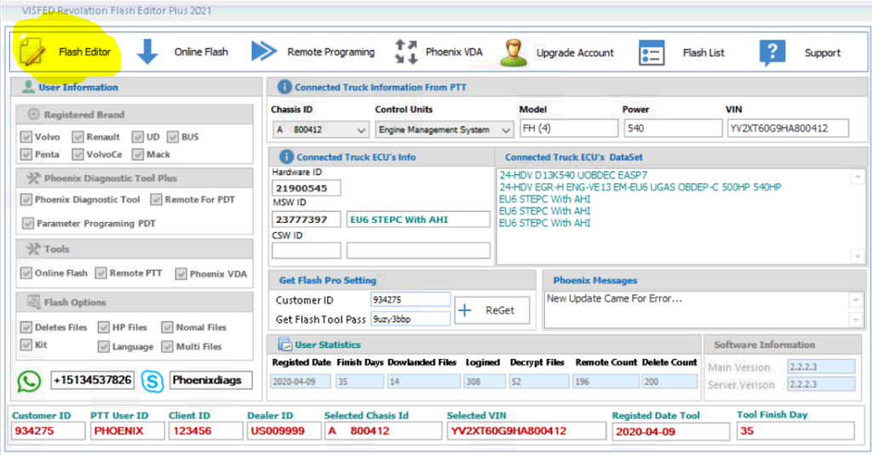Image resolution: width=872 pixels, height=455 pixels.
Task: Toggle the Mack brand checkbox
Action: coord(138,154)
